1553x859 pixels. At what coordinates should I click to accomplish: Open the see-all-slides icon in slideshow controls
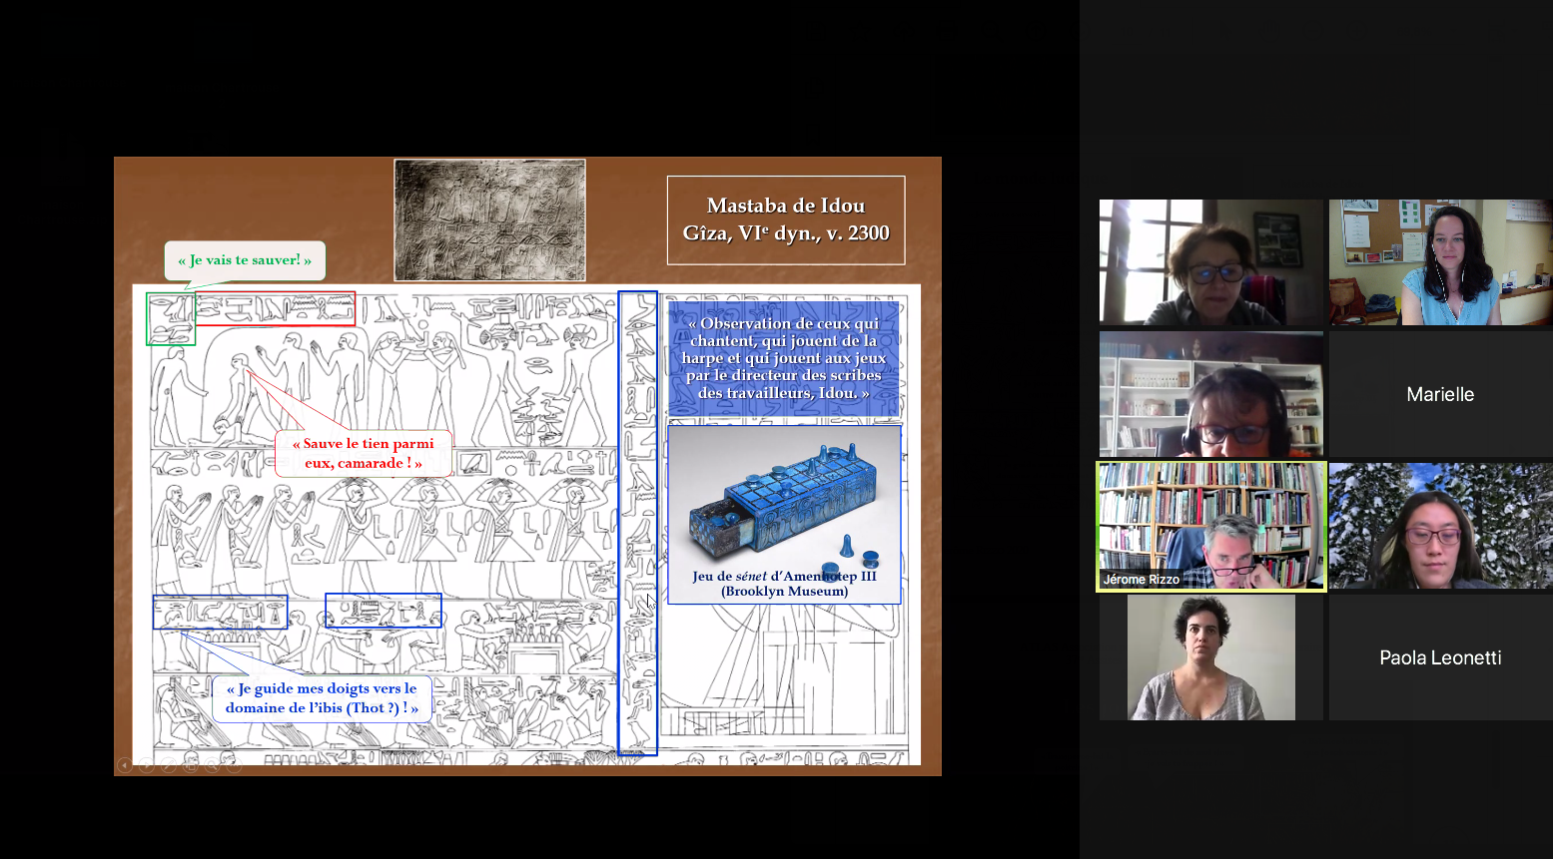click(x=190, y=765)
